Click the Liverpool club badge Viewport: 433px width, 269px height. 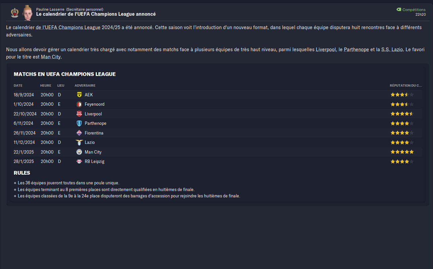click(79, 114)
